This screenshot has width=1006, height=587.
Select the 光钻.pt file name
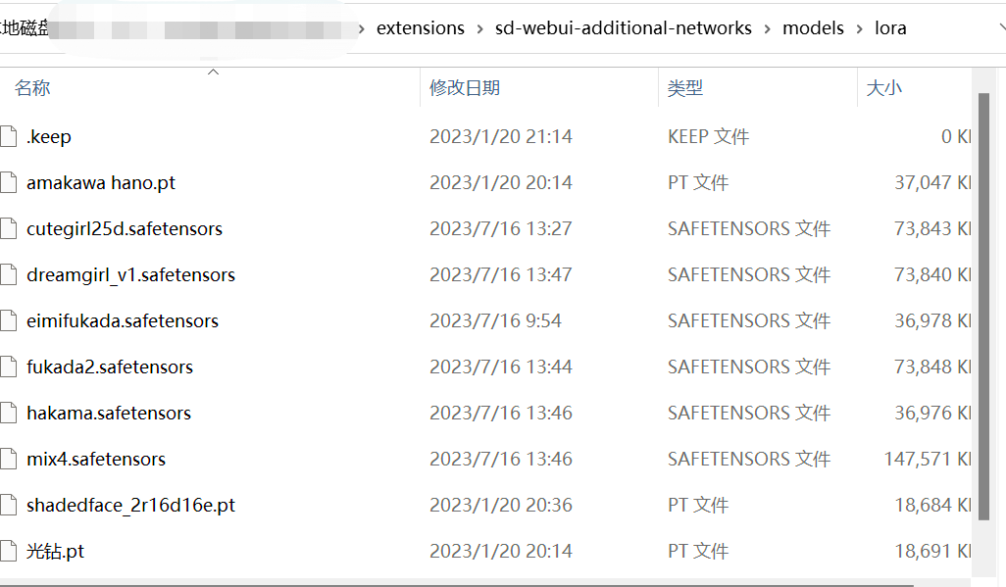(x=55, y=551)
